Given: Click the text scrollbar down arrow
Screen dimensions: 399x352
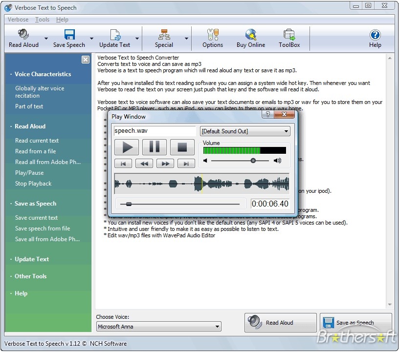Looking at the screenshot, I should [x=390, y=305].
